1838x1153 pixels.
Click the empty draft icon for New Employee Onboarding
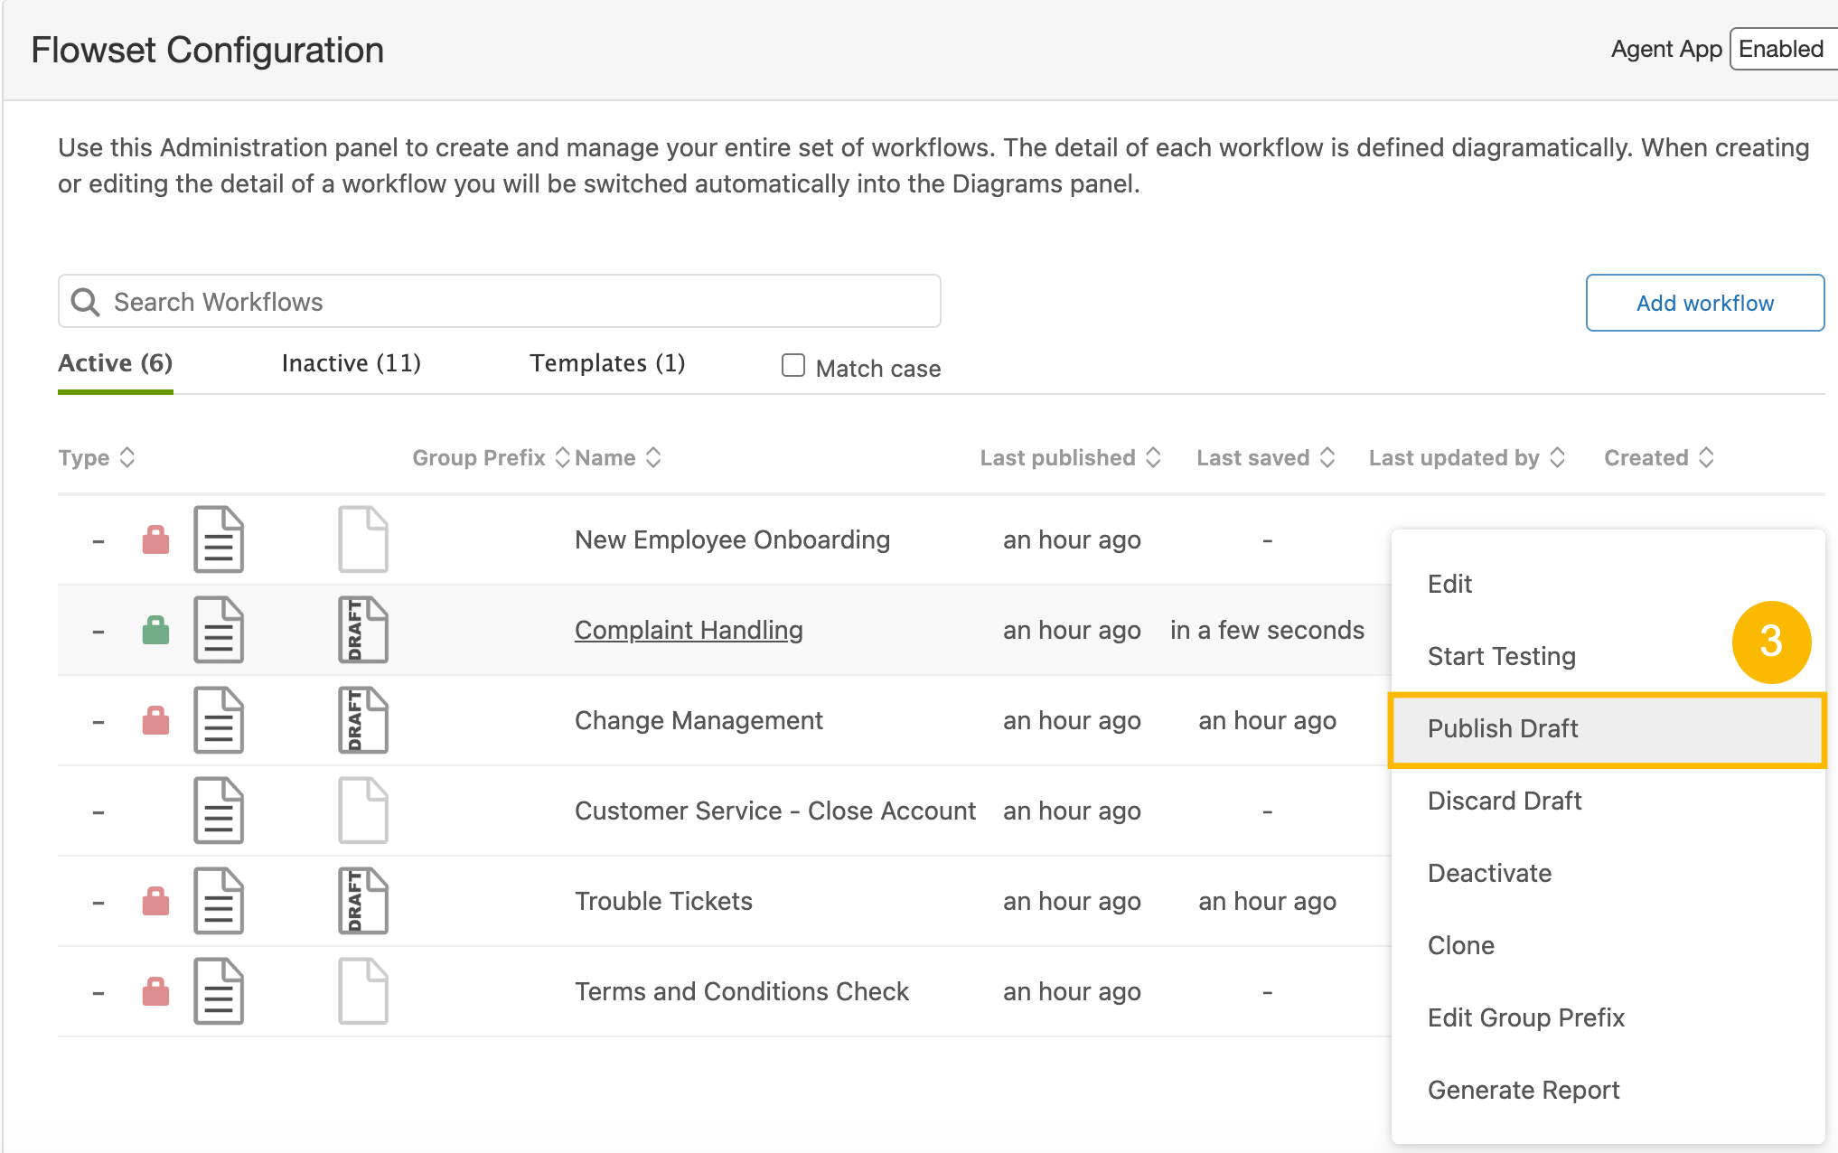click(x=363, y=539)
